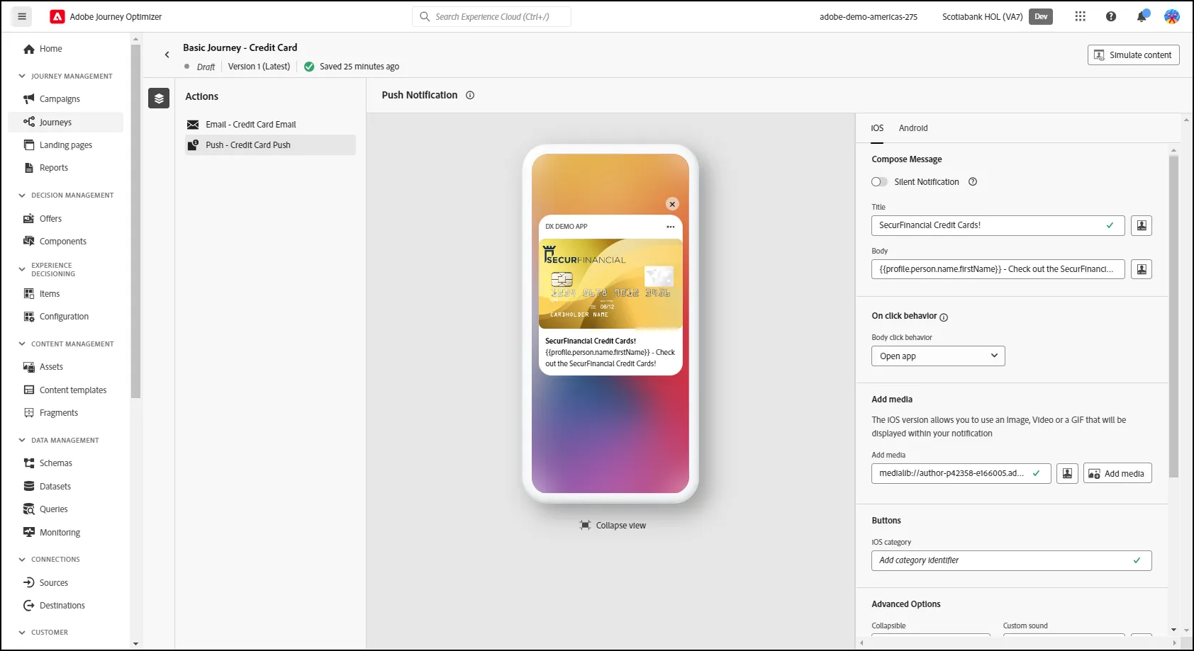Collapse the Journey Management section
Image resolution: width=1194 pixels, height=651 pixels.
[22, 76]
